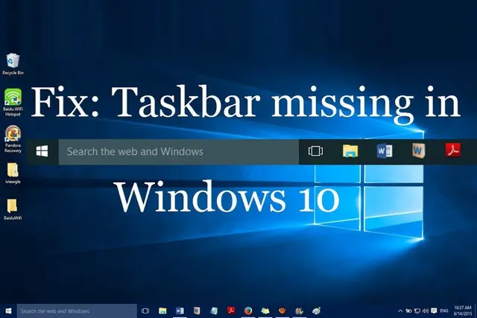Open the Action Center notification icon
Image resolution: width=477 pixels, height=318 pixels.
click(434, 311)
